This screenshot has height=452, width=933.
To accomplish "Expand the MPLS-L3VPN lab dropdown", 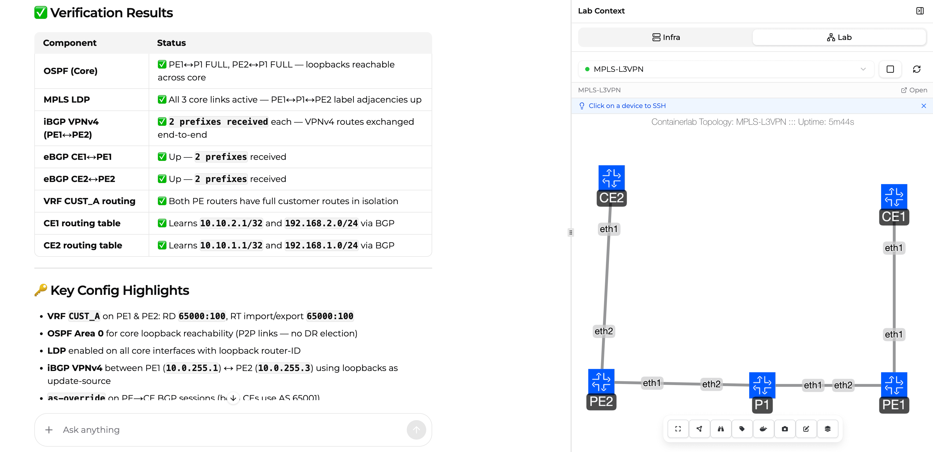I will [863, 69].
